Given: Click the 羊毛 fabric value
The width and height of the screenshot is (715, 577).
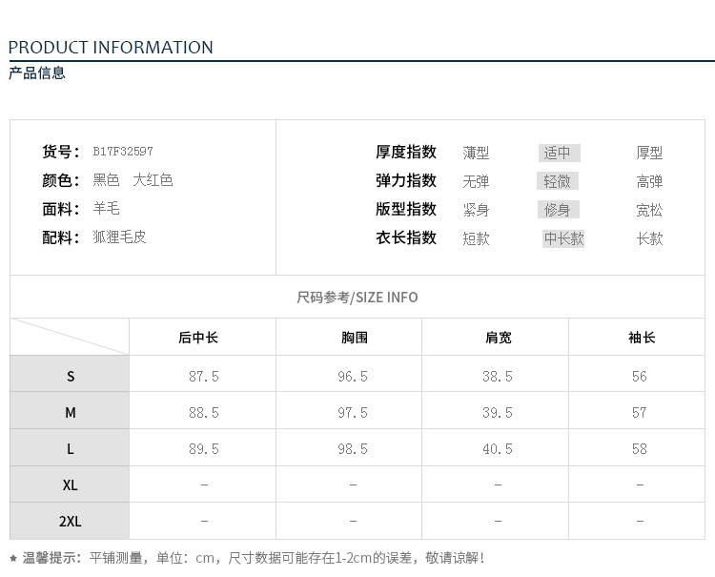Looking at the screenshot, I should click(x=106, y=209).
